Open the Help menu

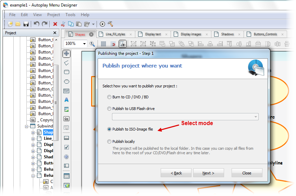(x=85, y=15)
